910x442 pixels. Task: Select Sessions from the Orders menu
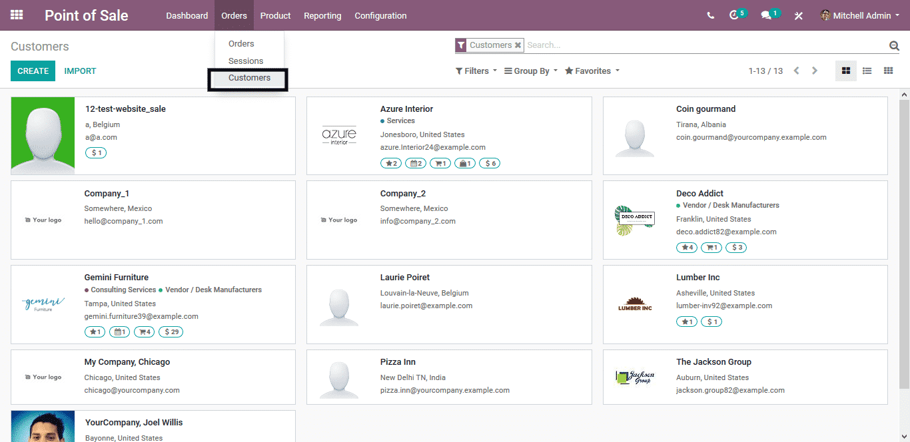pyautogui.click(x=246, y=61)
